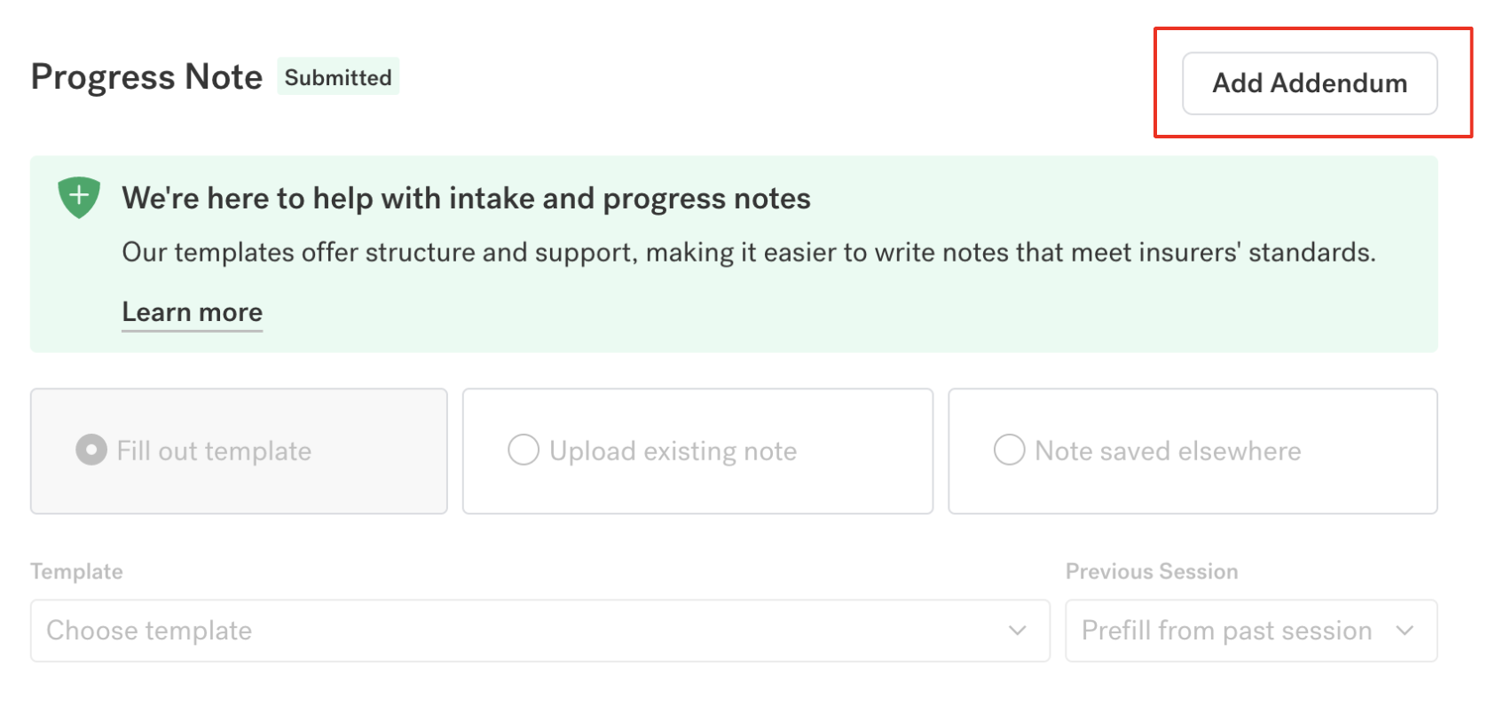Select the Fill out template radio button
Image resolution: width=1496 pixels, height=706 pixels.
point(91,450)
